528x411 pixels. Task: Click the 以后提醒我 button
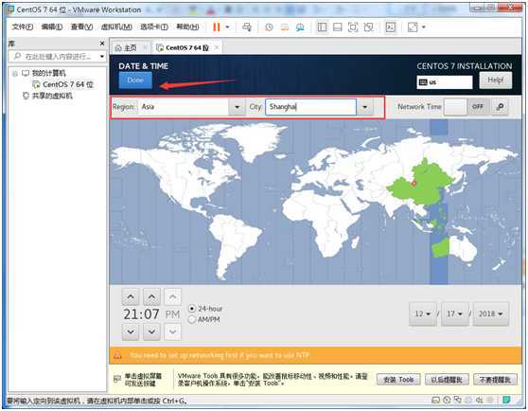coord(447,380)
